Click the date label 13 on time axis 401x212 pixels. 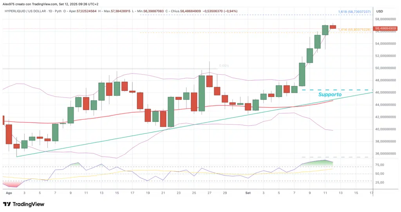[341, 193]
